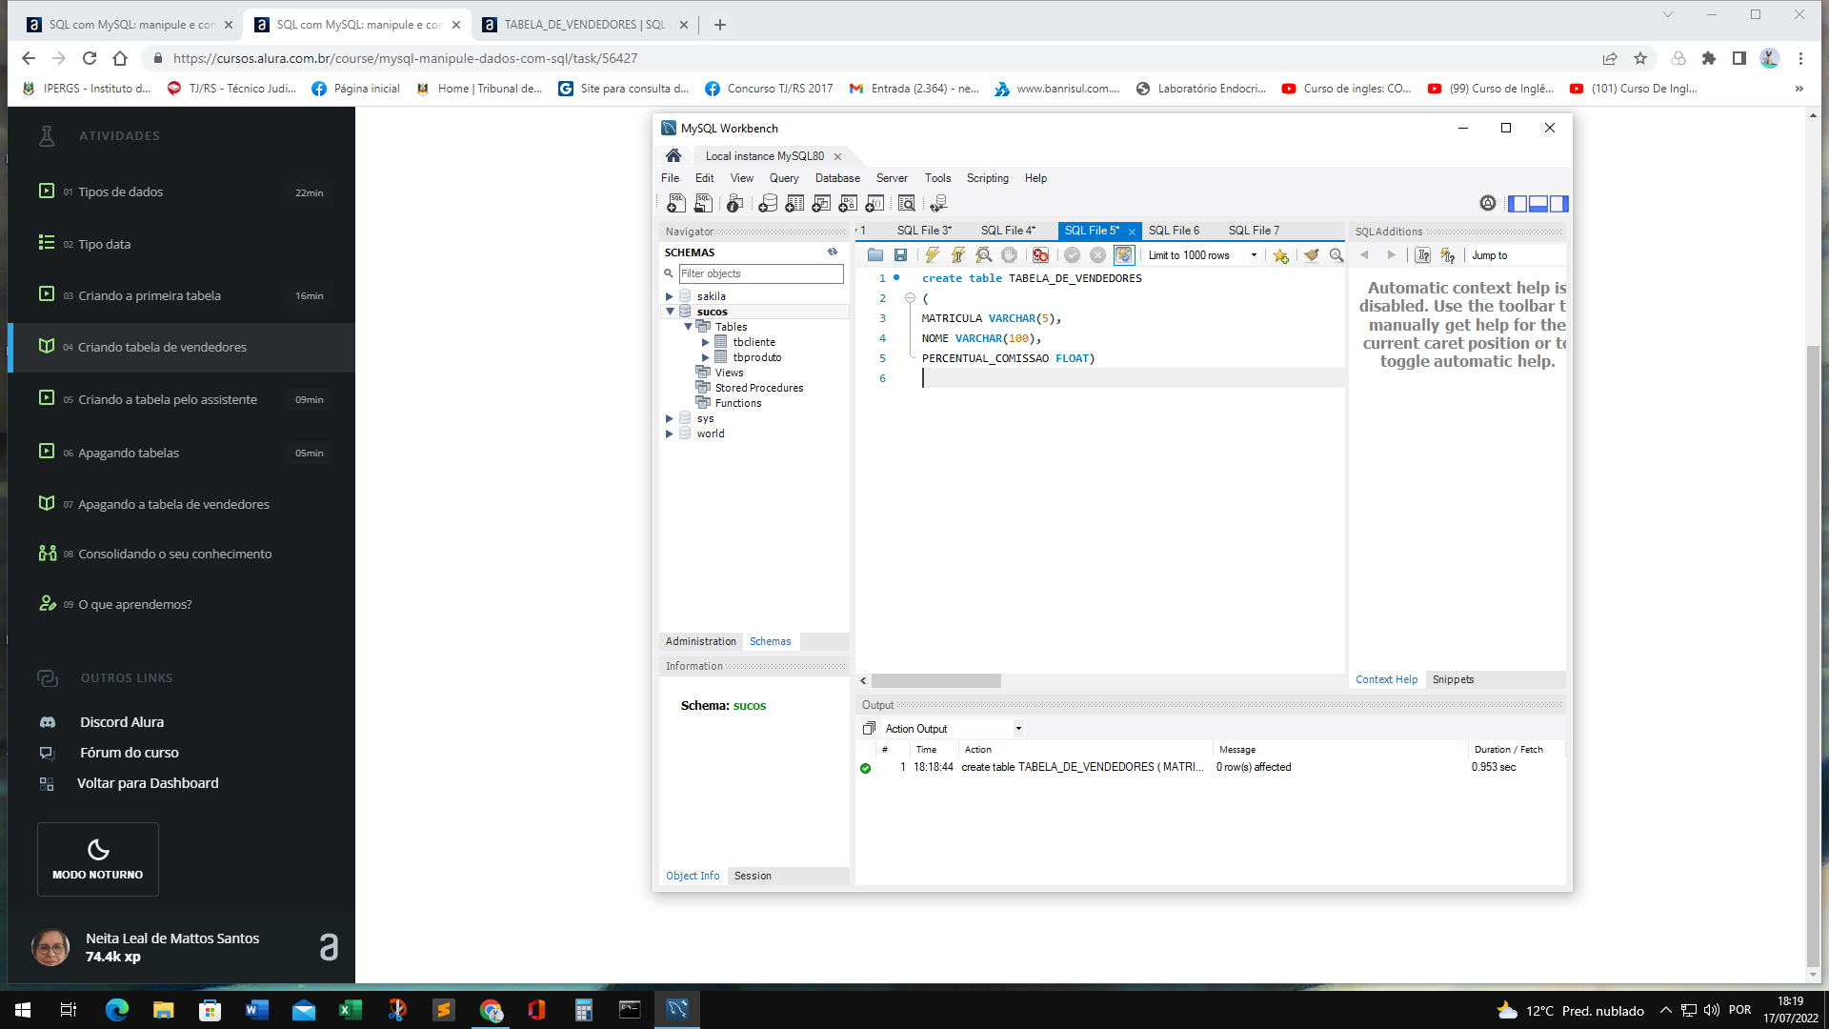The height and width of the screenshot is (1029, 1829).
Task: Click the Filter objects input field
Action: click(x=760, y=272)
